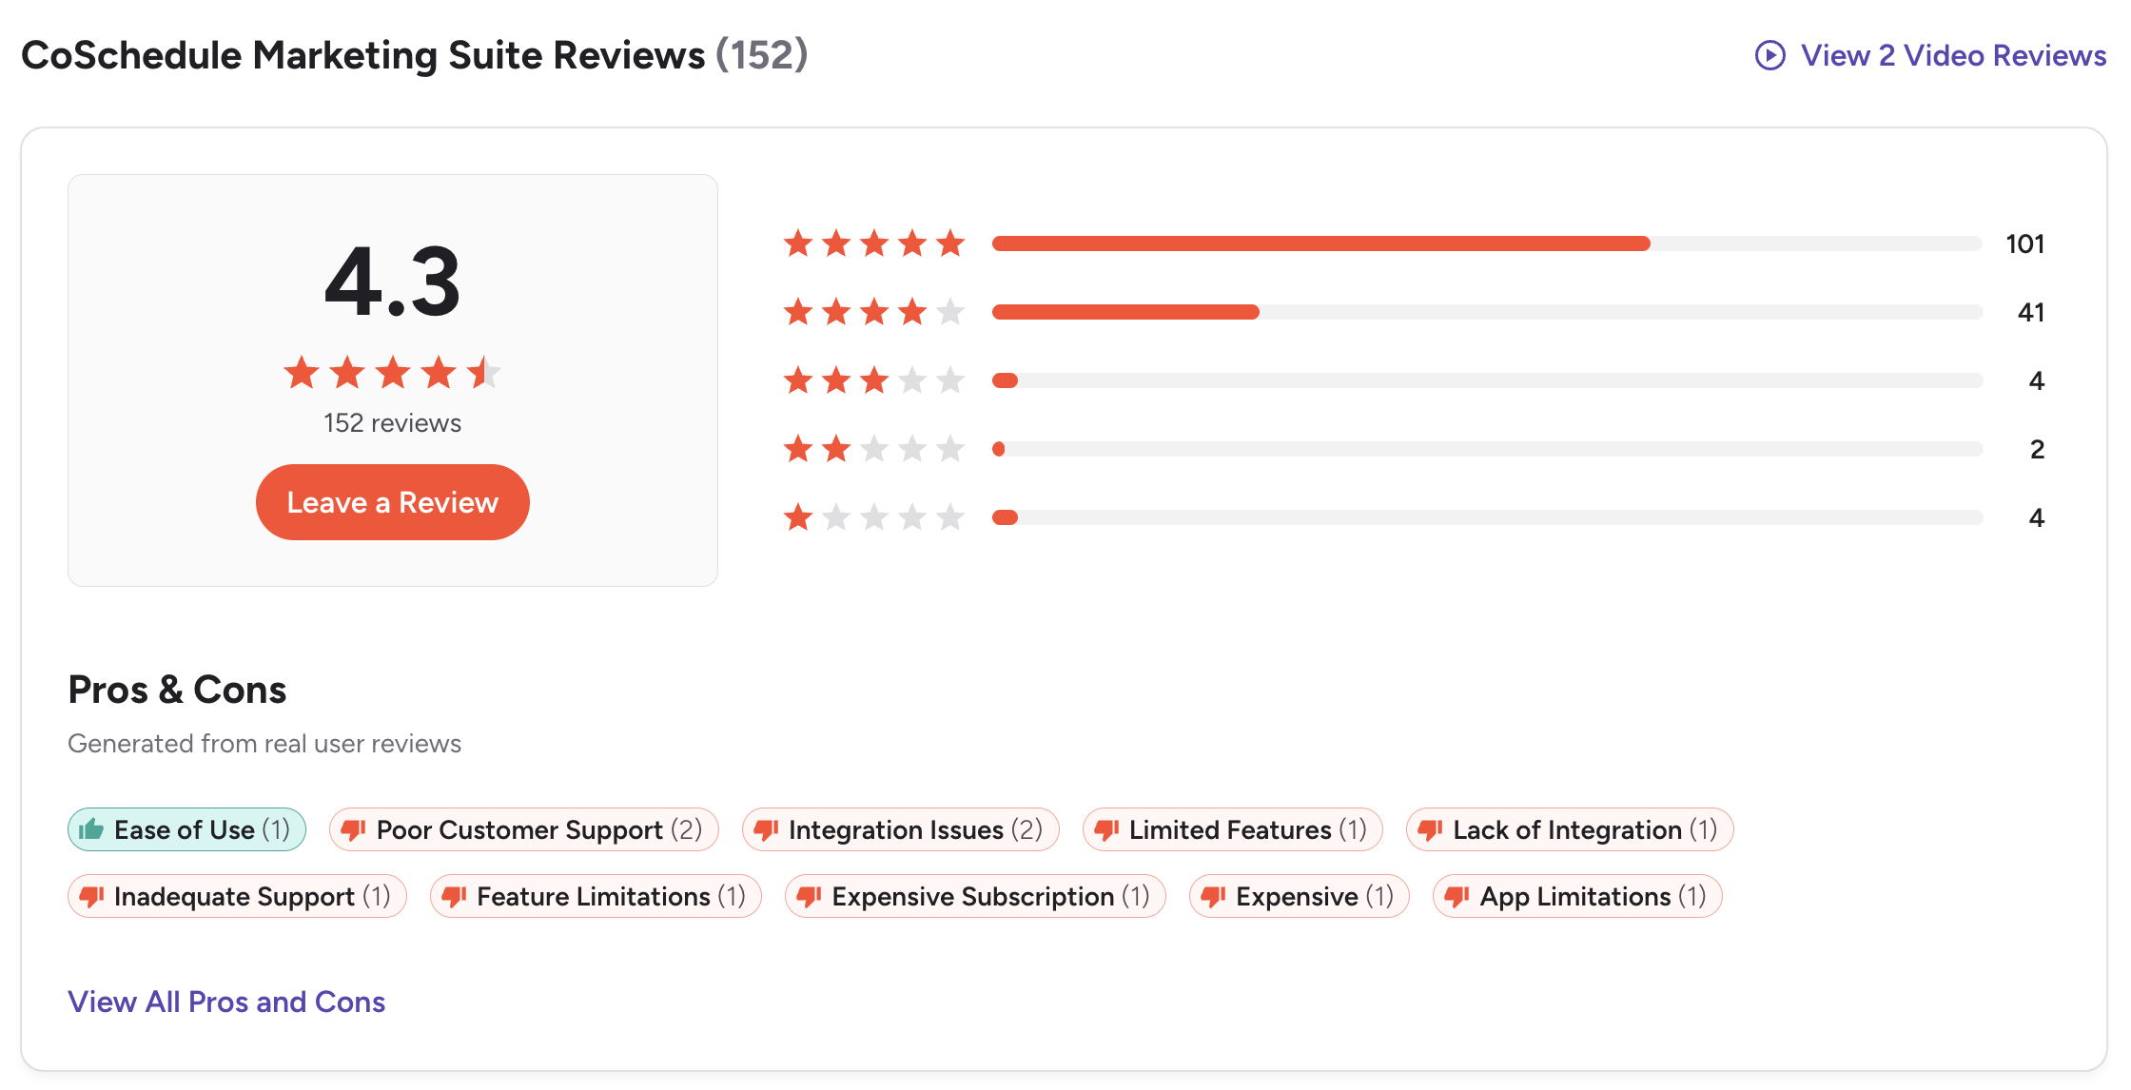Click the thumbs-down icon on App Limitations
Viewport: 2131px width, 1090px height.
tap(1456, 895)
